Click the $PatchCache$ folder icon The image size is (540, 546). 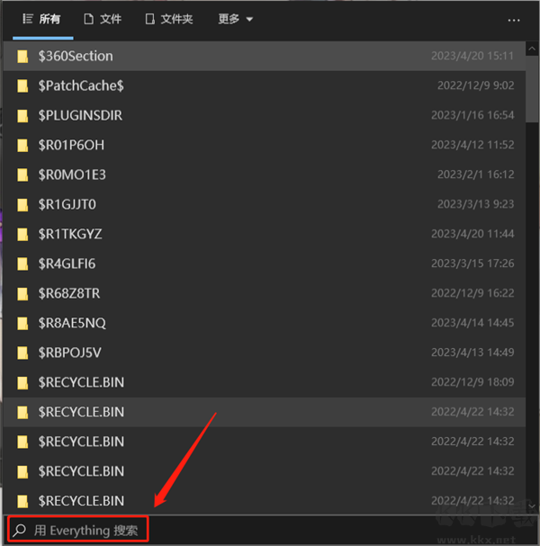click(x=22, y=85)
